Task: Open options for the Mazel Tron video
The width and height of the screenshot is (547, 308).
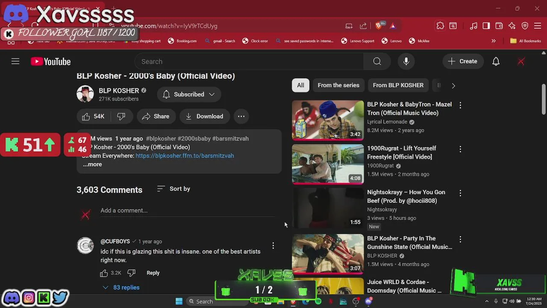Action: 460,105
